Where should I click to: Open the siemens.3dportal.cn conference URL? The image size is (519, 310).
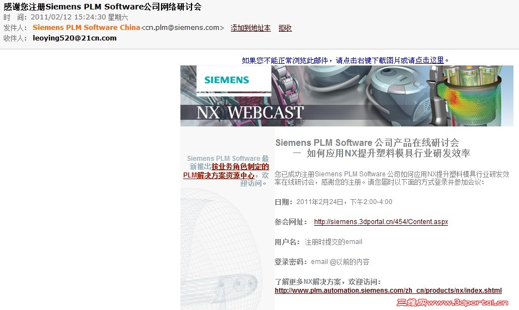(x=381, y=222)
